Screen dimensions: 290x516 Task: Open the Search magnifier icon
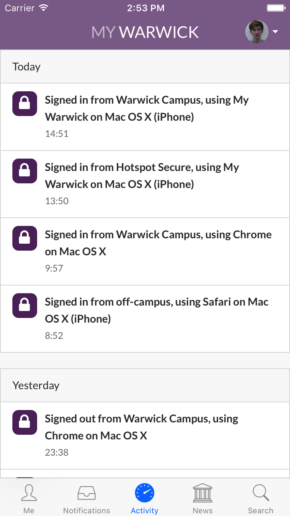click(261, 493)
